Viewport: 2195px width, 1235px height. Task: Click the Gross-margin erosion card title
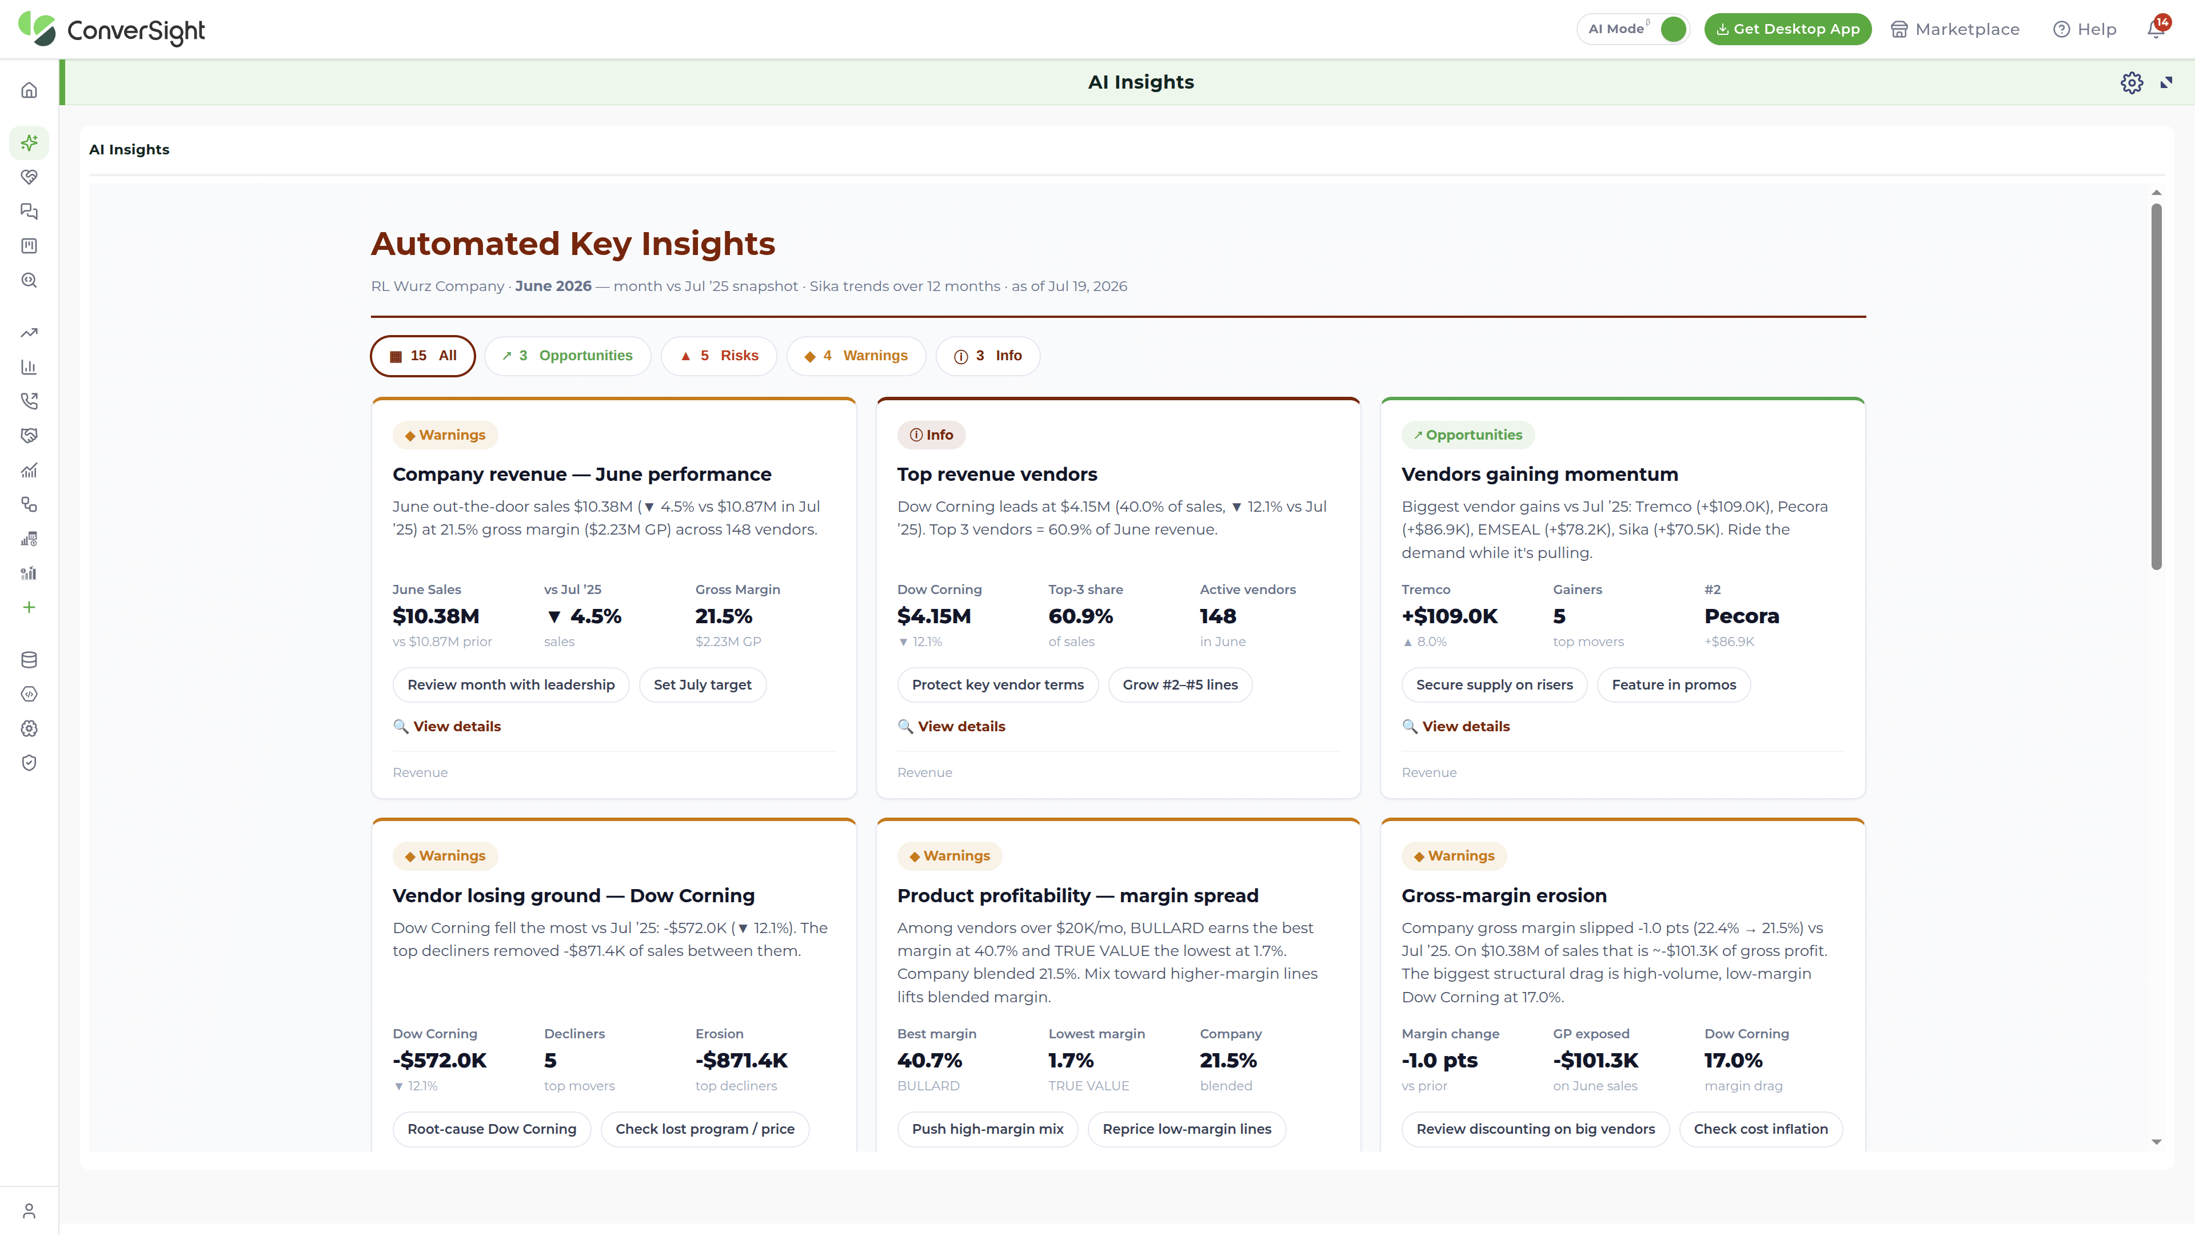pos(1504,895)
